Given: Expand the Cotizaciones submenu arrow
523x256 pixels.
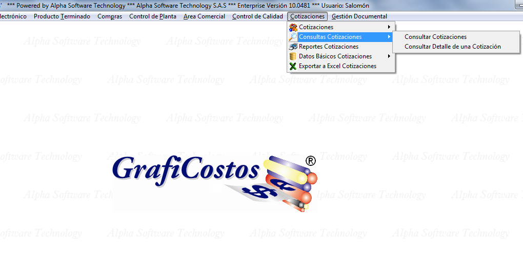Looking at the screenshot, I should pyautogui.click(x=389, y=27).
